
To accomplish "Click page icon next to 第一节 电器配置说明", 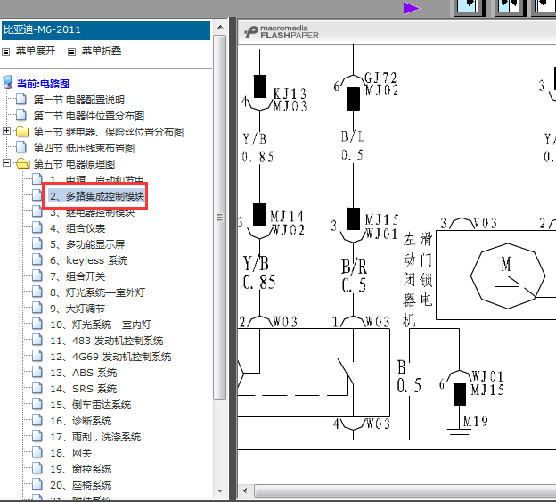I will 20,99.
